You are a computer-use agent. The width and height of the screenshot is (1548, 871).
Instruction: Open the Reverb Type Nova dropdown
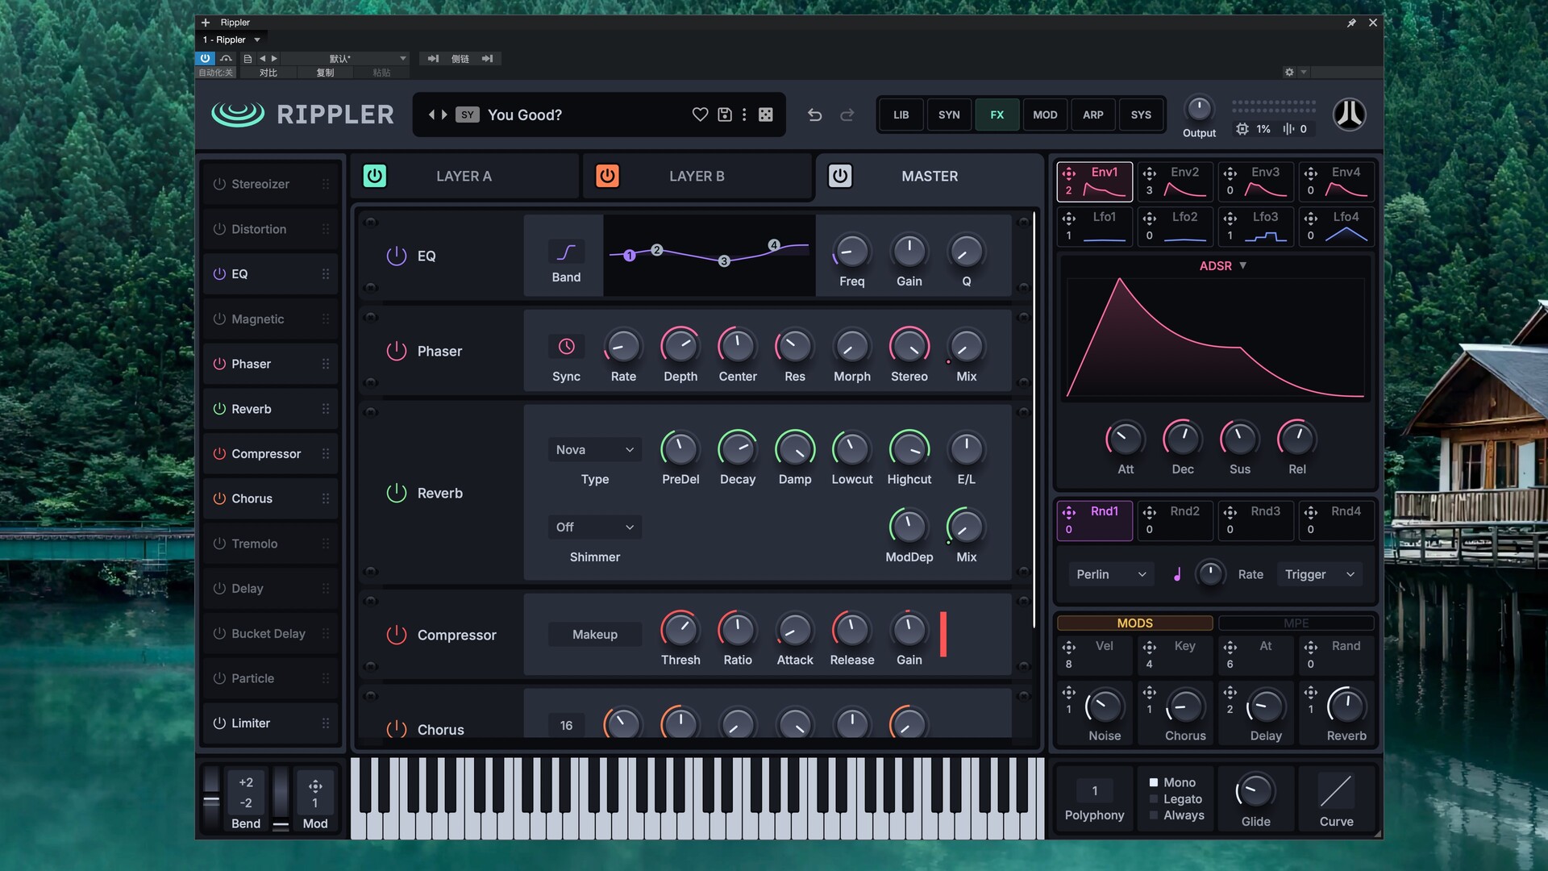click(x=594, y=450)
